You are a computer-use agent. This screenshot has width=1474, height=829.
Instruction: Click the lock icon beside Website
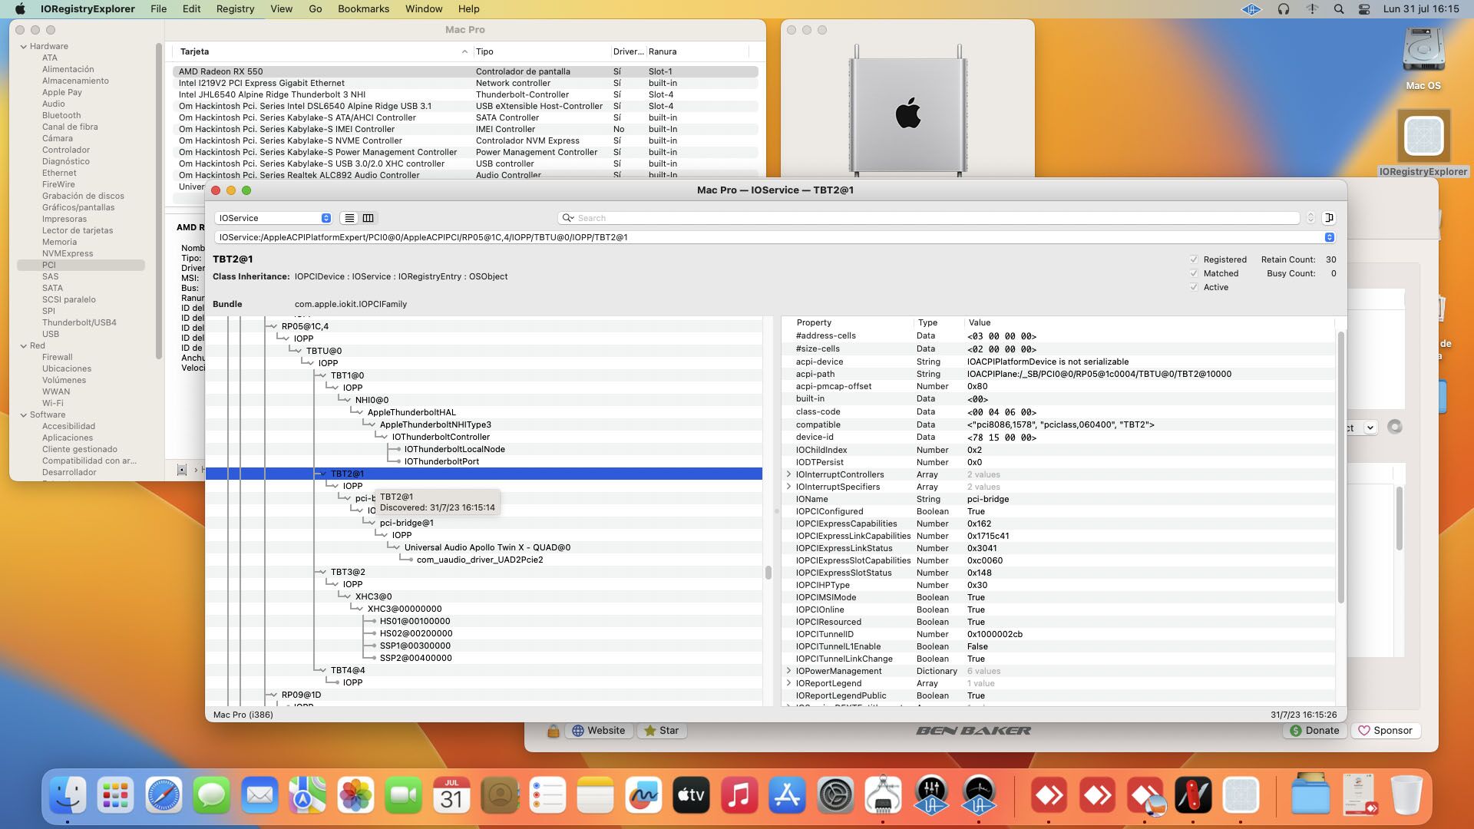pos(553,731)
